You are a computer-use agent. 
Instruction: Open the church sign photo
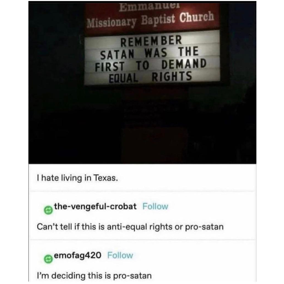(142, 82)
